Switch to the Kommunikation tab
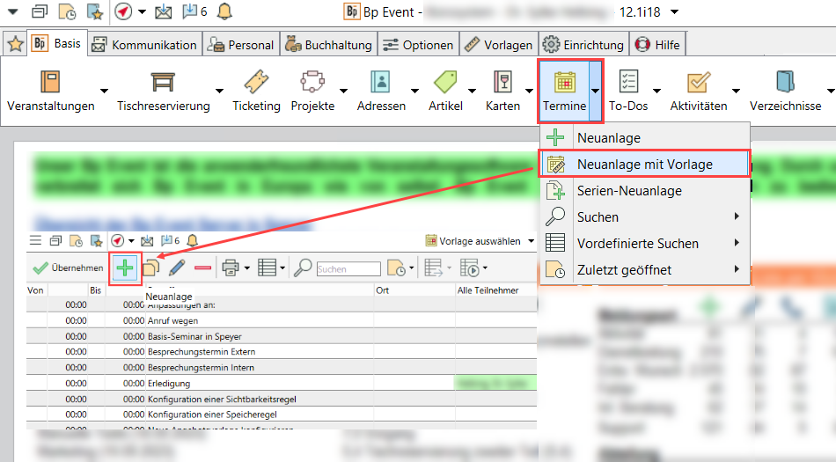The height and width of the screenshot is (462, 836). click(x=144, y=45)
